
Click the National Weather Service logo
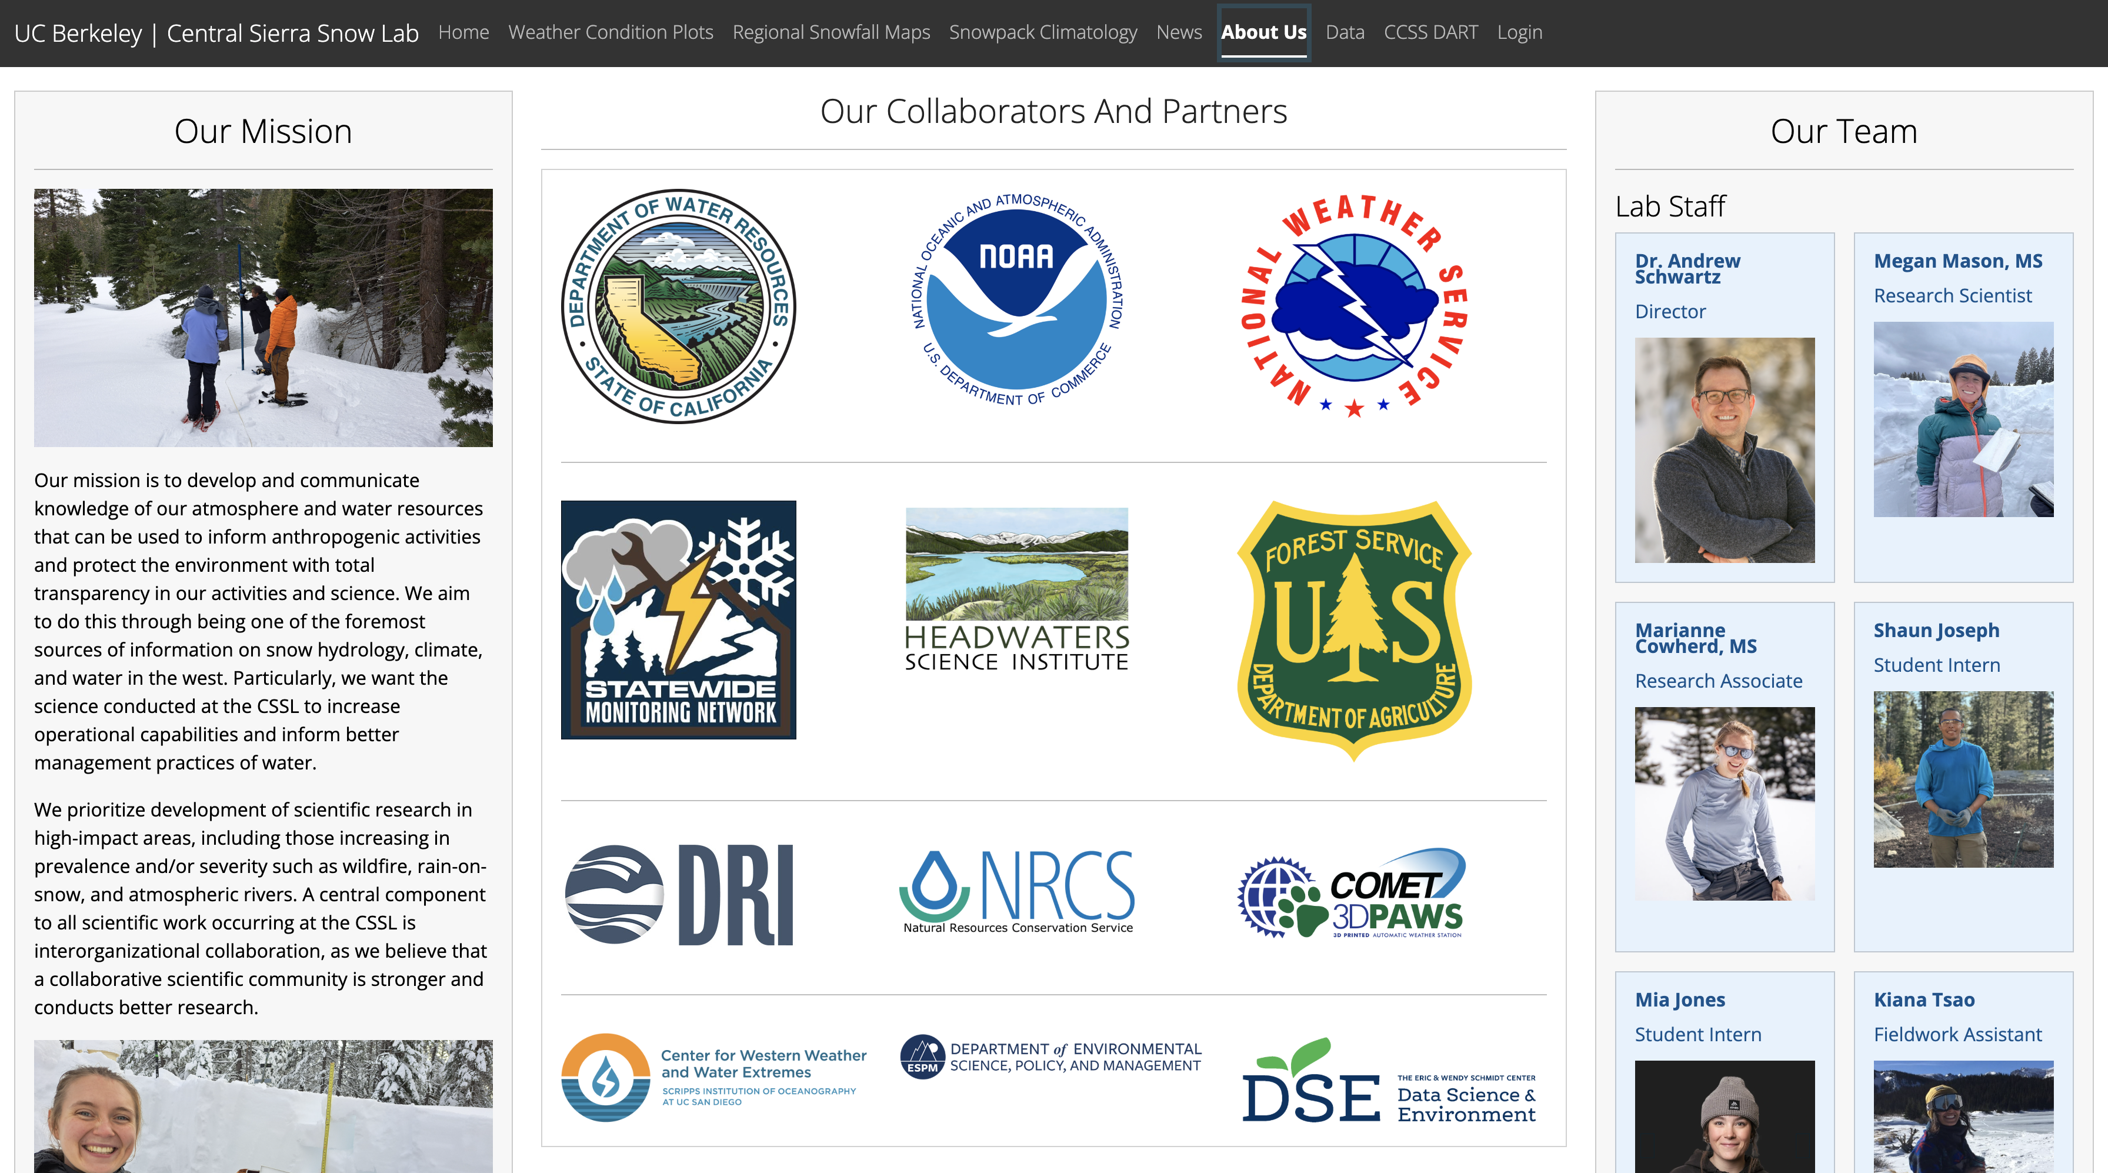pos(1355,305)
